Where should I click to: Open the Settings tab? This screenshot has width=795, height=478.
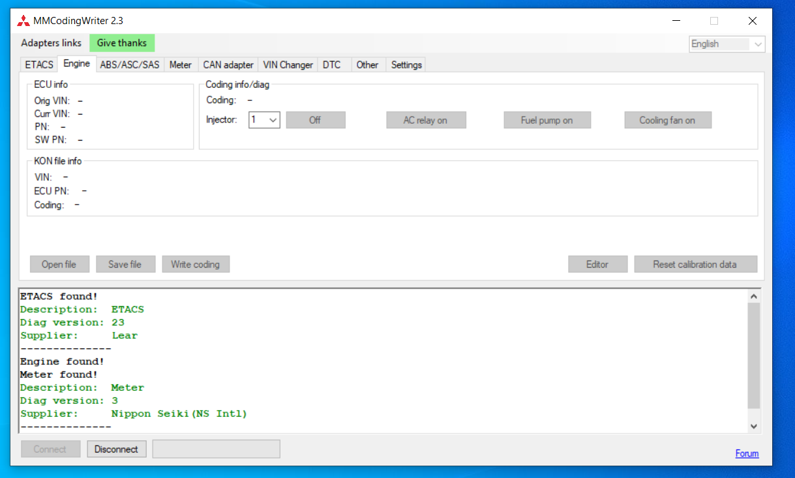coord(406,64)
